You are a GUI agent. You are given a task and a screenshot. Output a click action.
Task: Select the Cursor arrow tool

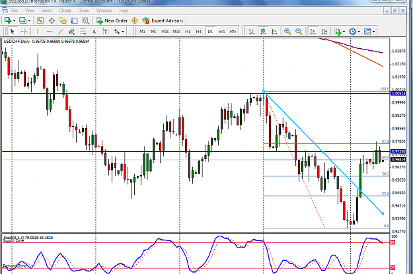click(12, 32)
